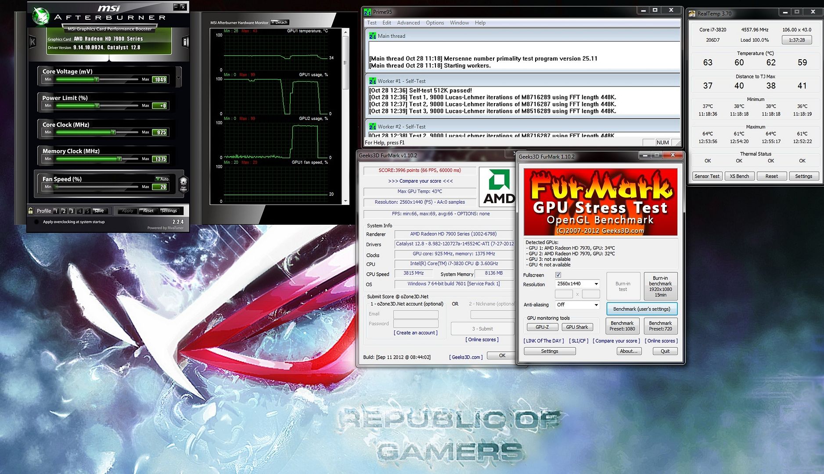Launch GPU Shark monitoring tool

[577, 327]
